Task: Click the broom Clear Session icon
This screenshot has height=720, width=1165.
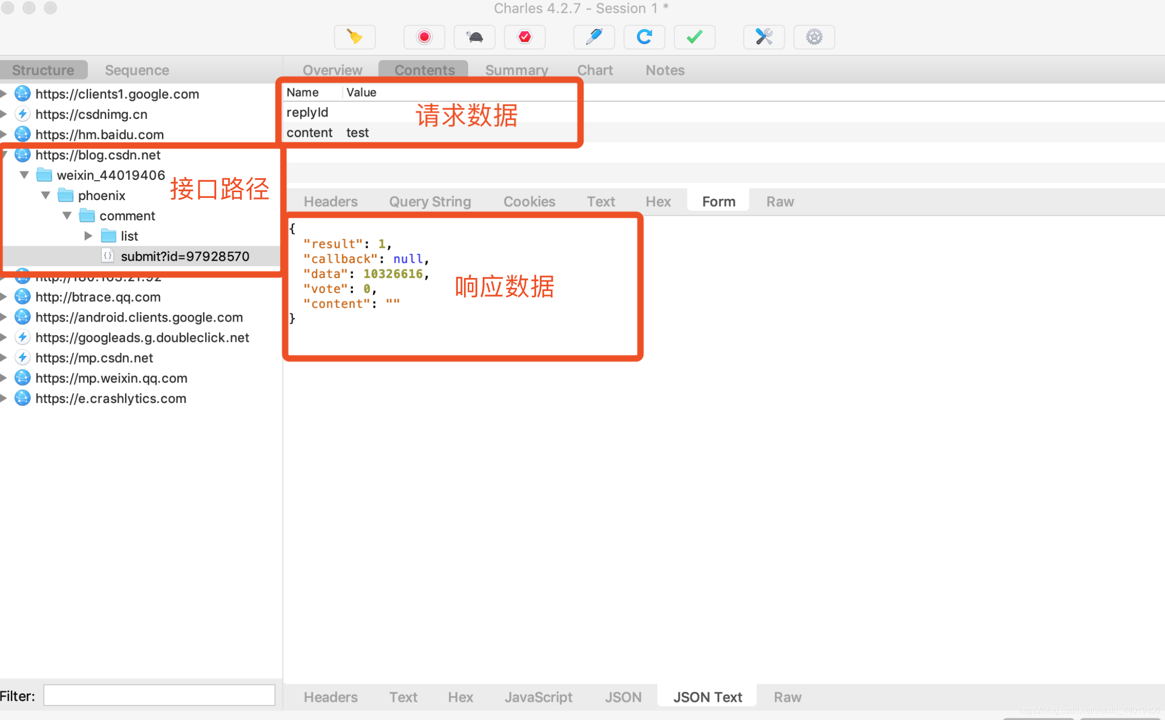Action: coord(355,37)
